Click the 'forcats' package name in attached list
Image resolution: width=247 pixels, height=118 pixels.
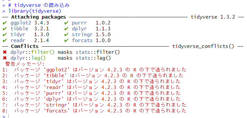click(82, 40)
